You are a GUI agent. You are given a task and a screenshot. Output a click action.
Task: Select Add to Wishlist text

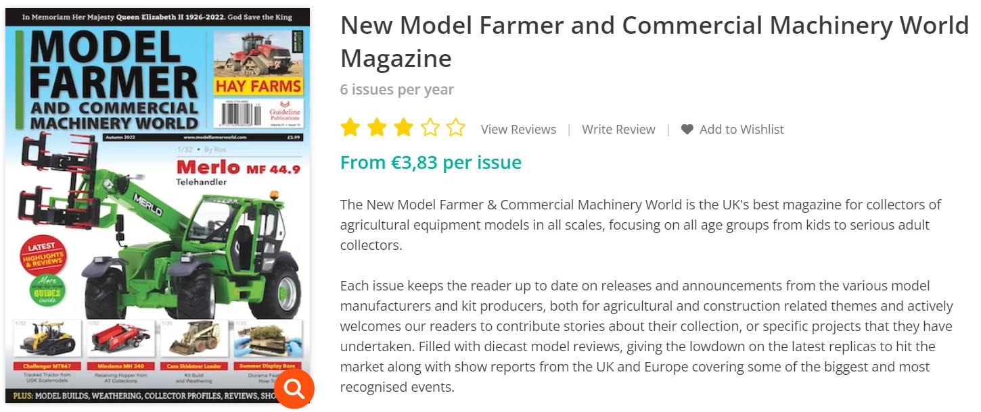pyautogui.click(x=742, y=130)
